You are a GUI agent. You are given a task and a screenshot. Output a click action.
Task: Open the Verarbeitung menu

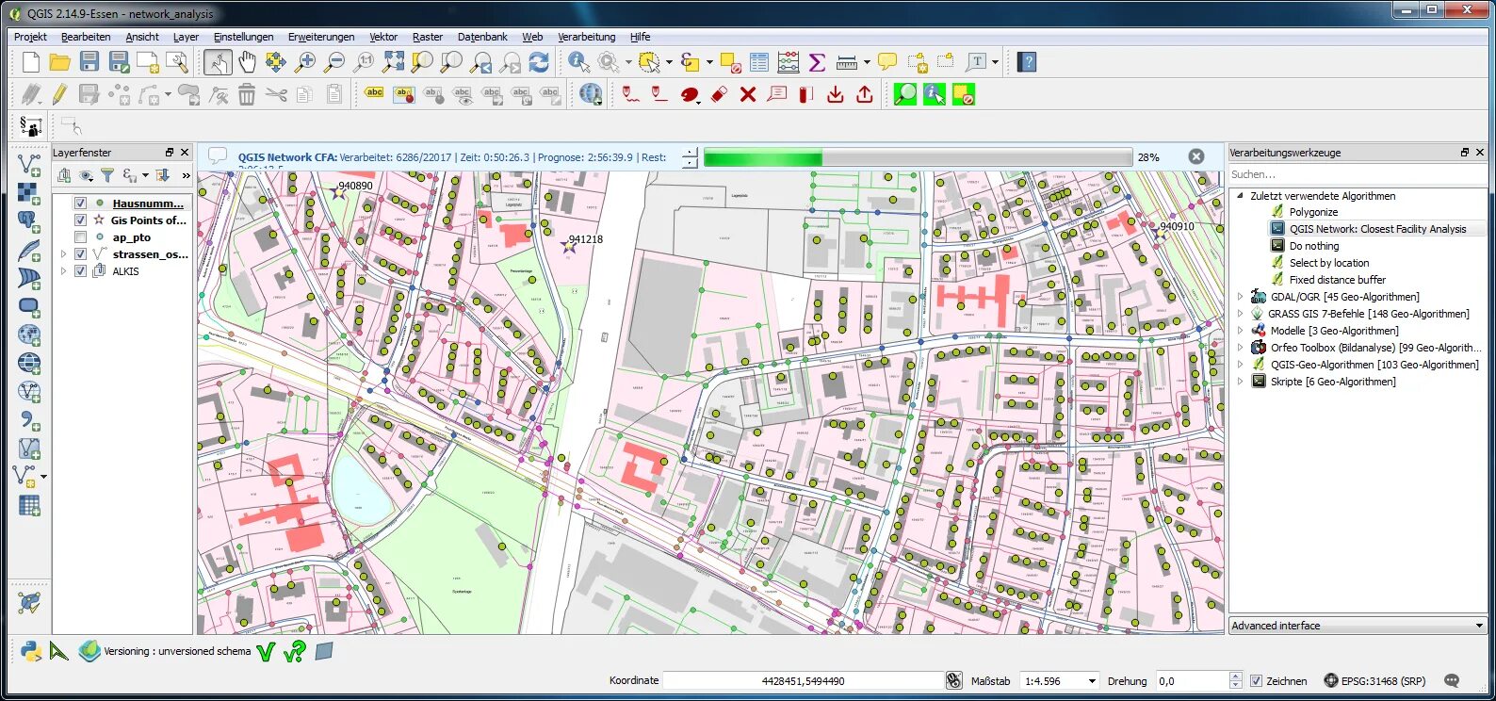[x=586, y=37]
